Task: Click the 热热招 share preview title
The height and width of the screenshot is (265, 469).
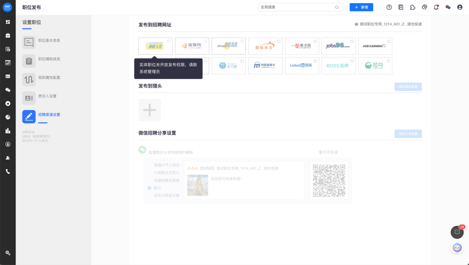Action: tap(232, 168)
